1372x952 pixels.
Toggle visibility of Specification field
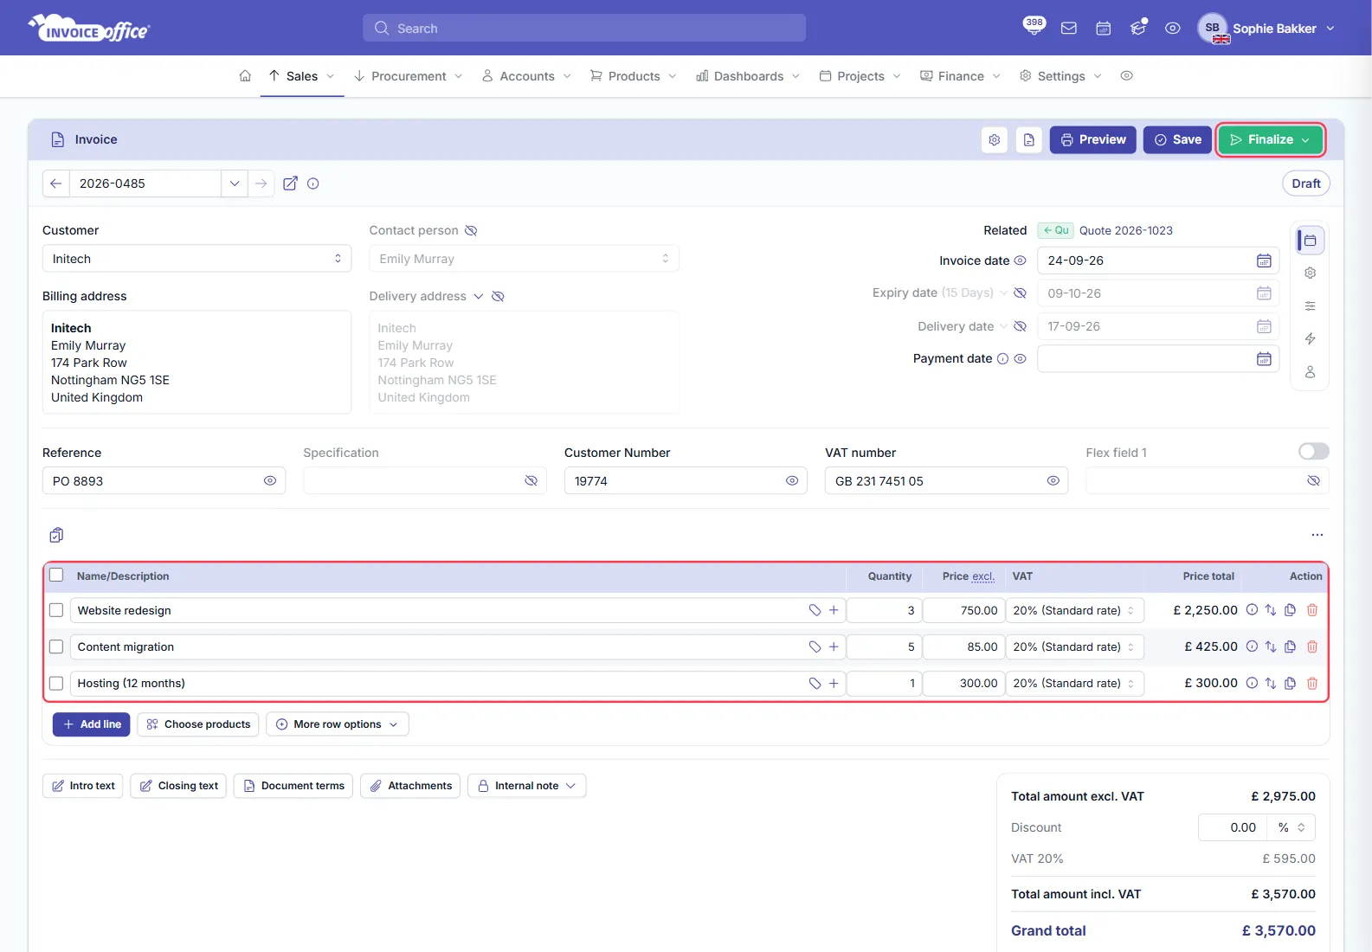531,481
